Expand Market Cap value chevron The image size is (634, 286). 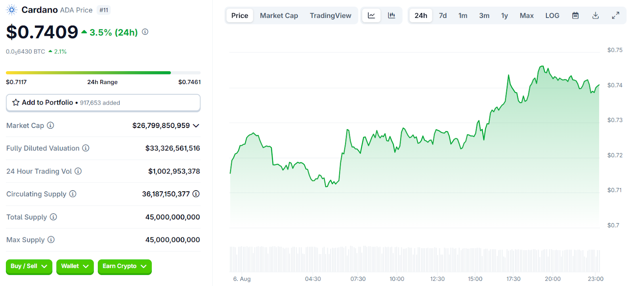(x=196, y=126)
